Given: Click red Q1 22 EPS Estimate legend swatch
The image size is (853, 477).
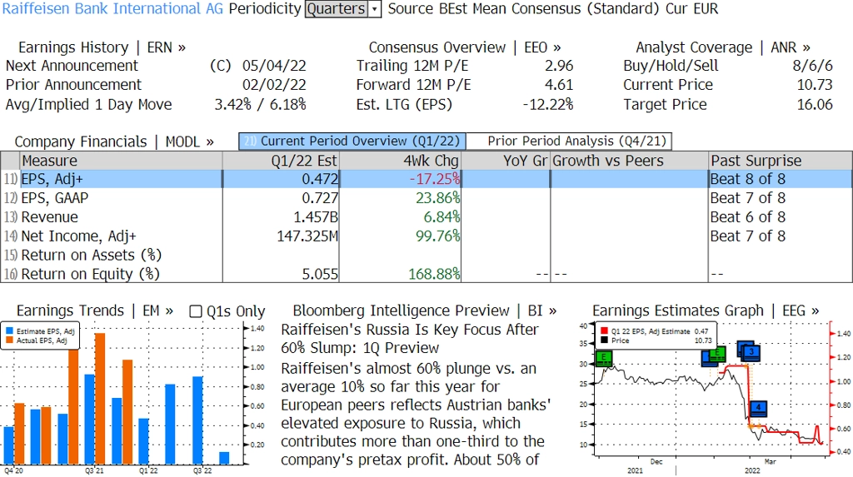Looking at the screenshot, I should [605, 331].
